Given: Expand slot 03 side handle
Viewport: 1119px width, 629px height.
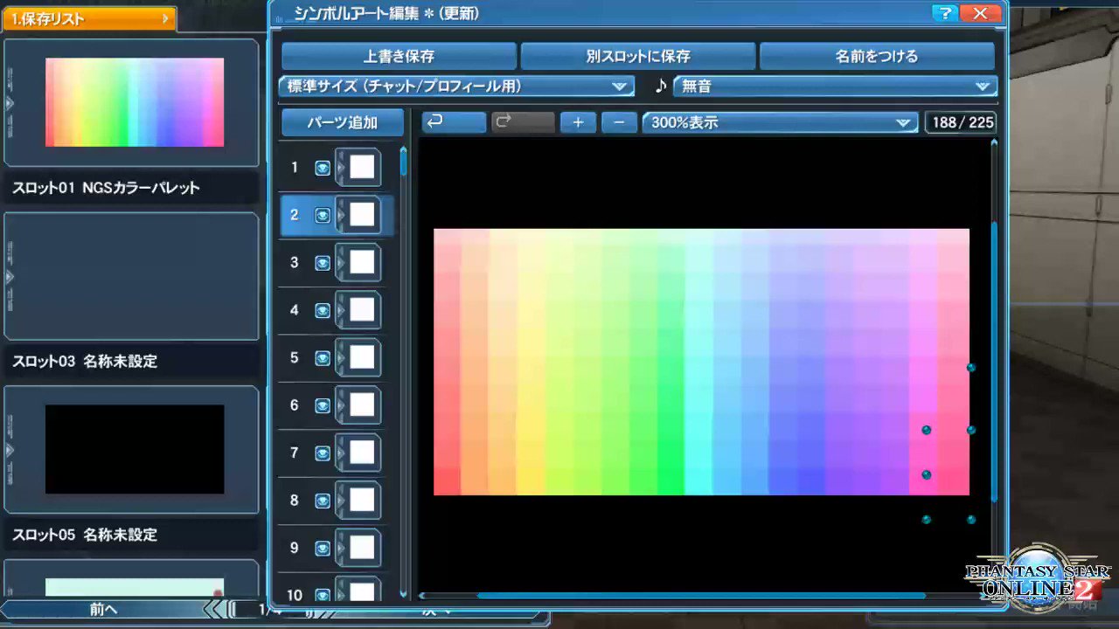Looking at the screenshot, I should pos(10,277).
